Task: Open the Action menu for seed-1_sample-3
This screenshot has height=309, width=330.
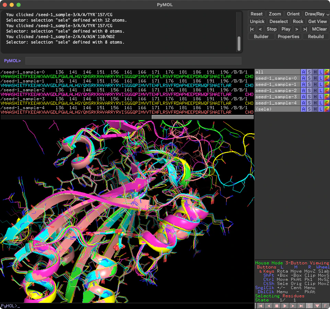Action: click(304, 97)
